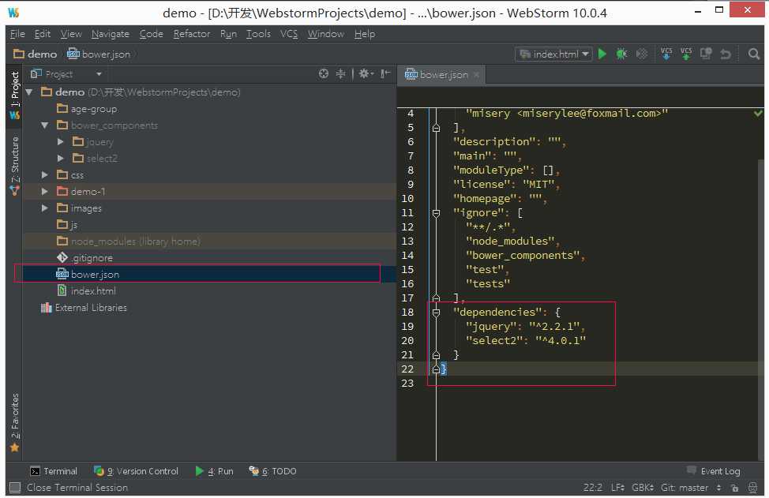The image size is (769, 498).
Task: Change line separator LF in status bar
Action: (x=617, y=488)
